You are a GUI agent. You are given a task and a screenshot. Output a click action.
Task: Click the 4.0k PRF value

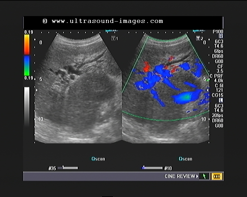[219, 81]
